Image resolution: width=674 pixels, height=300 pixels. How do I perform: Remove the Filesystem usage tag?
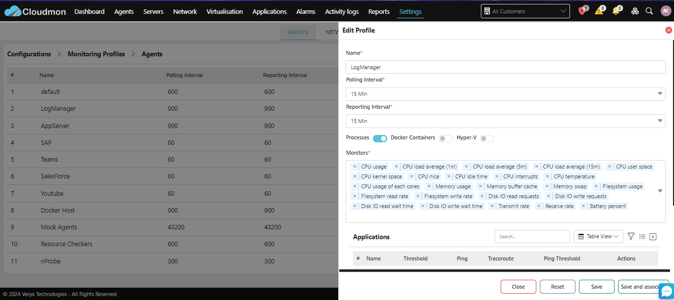pyautogui.click(x=596, y=186)
